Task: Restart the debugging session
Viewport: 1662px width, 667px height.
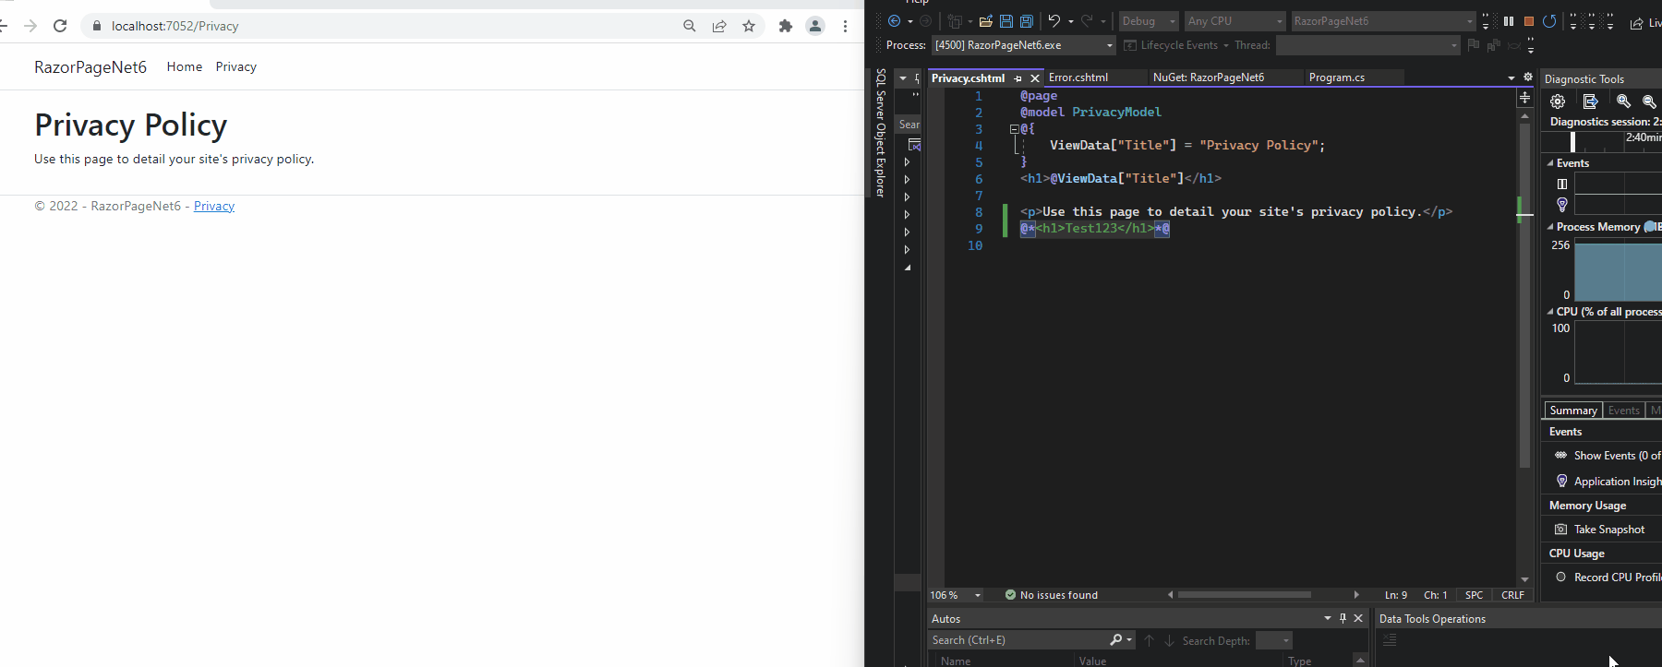Action: pyautogui.click(x=1549, y=21)
